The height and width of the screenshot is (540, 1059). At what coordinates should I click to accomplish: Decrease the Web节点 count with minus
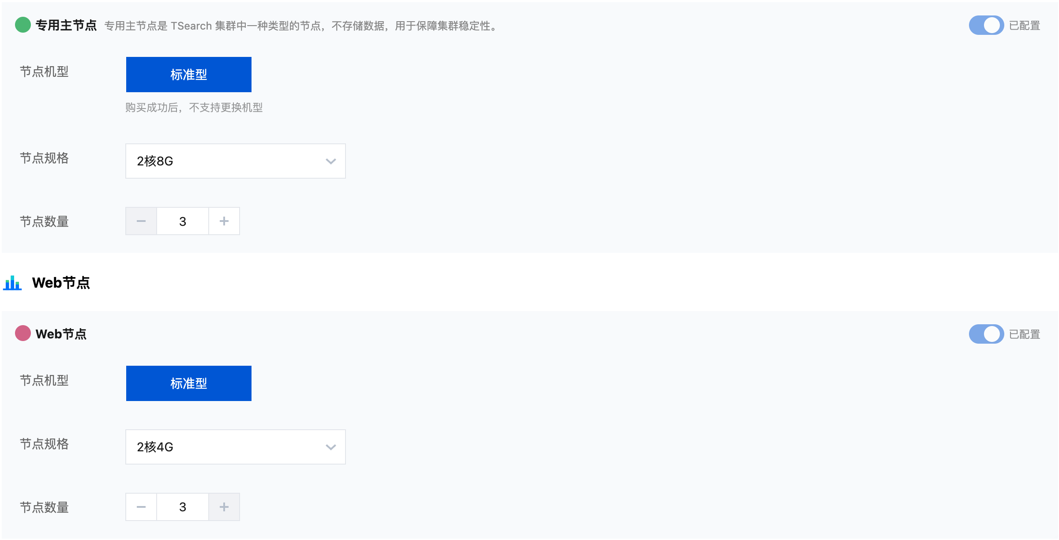coord(141,507)
